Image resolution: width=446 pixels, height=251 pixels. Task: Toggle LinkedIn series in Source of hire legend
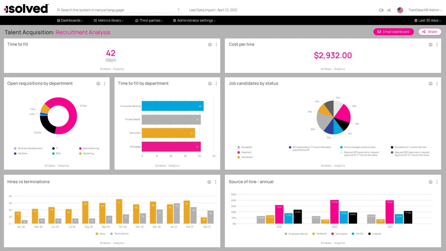[375, 234]
